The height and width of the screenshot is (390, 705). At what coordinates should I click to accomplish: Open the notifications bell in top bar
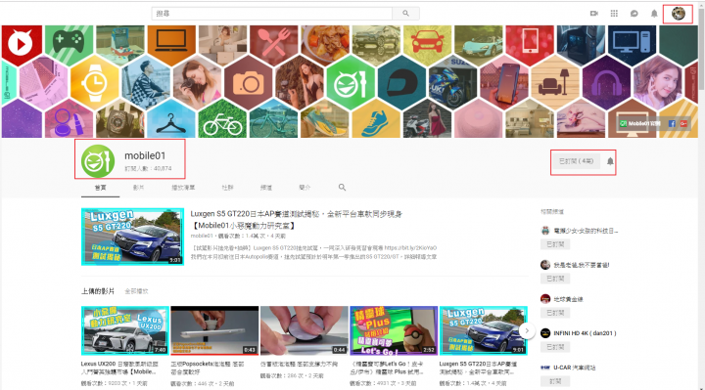654,14
